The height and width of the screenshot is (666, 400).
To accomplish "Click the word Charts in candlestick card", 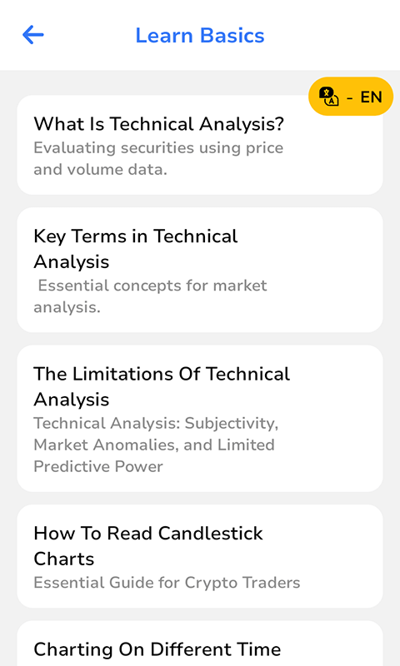I will tap(64, 559).
